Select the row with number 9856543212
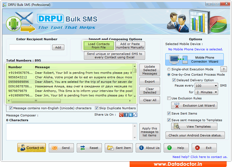 70,77
